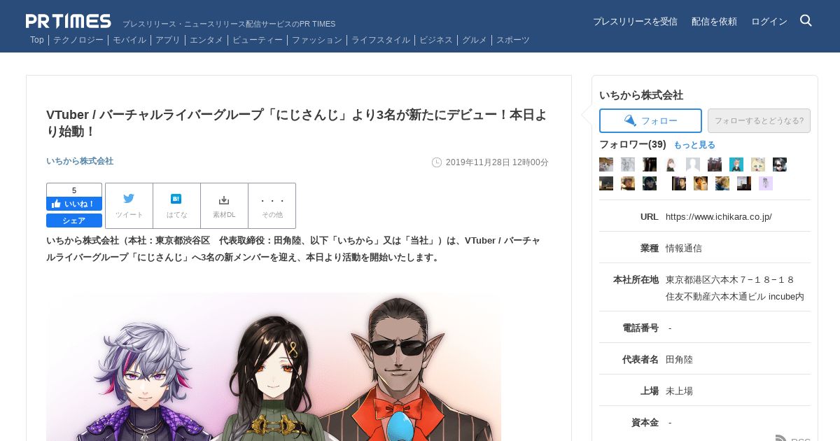Go to エンタメ category
The width and height of the screenshot is (840, 441).
[x=206, y=40]
